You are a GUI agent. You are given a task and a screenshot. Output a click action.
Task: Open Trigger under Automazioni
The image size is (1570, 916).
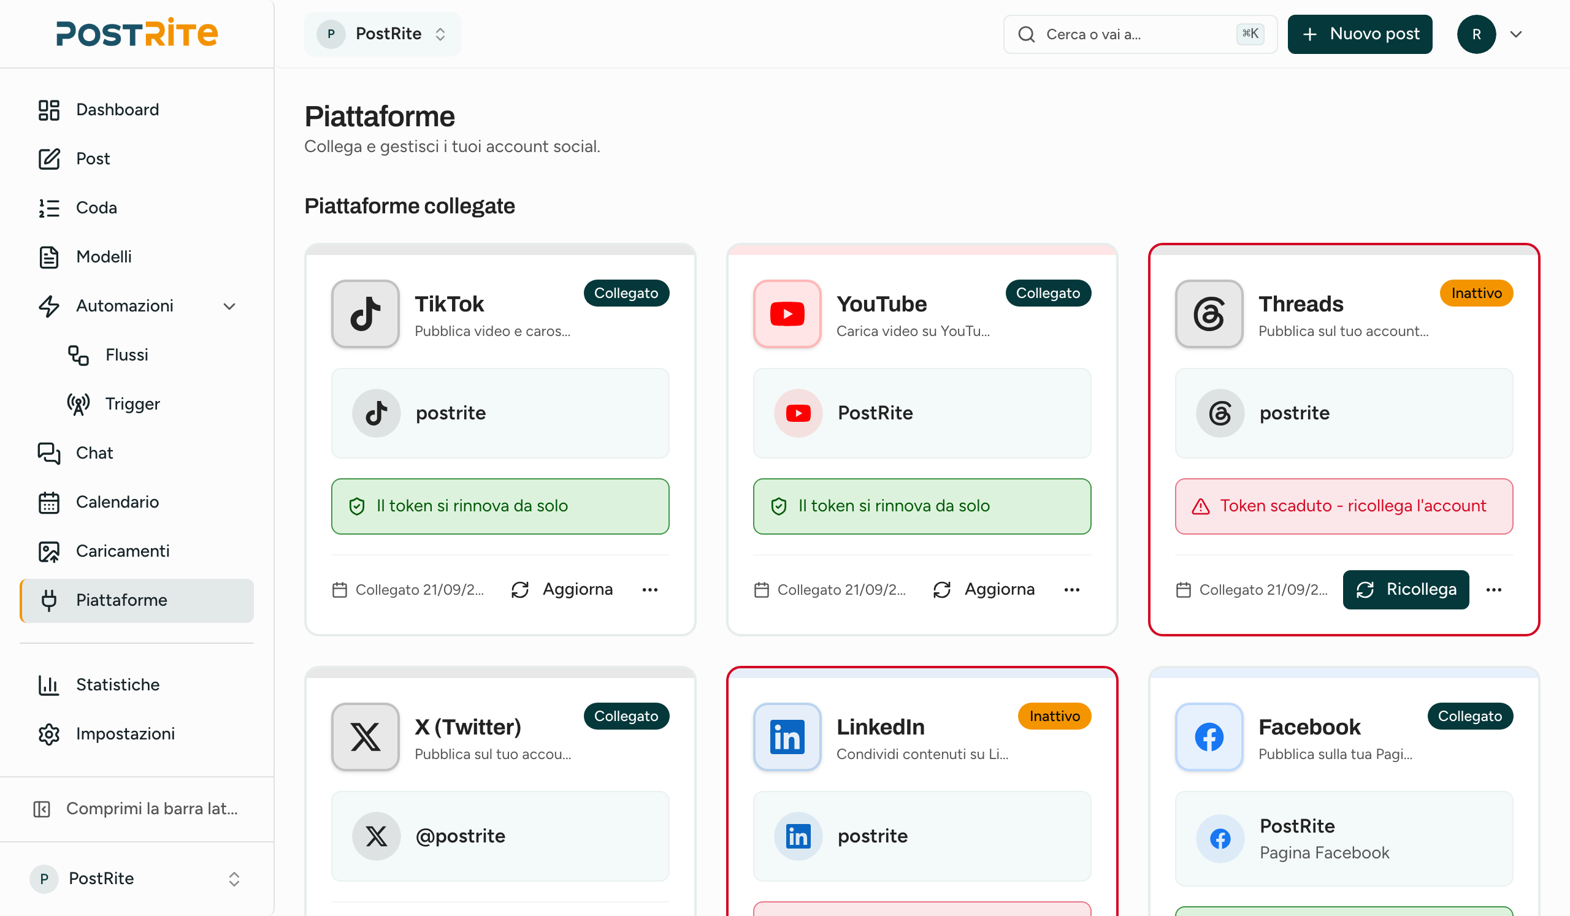(x=151, y=404)
